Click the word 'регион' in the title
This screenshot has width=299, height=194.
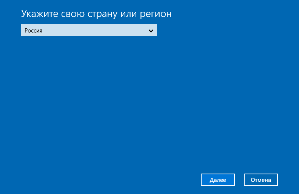[157, 14]
